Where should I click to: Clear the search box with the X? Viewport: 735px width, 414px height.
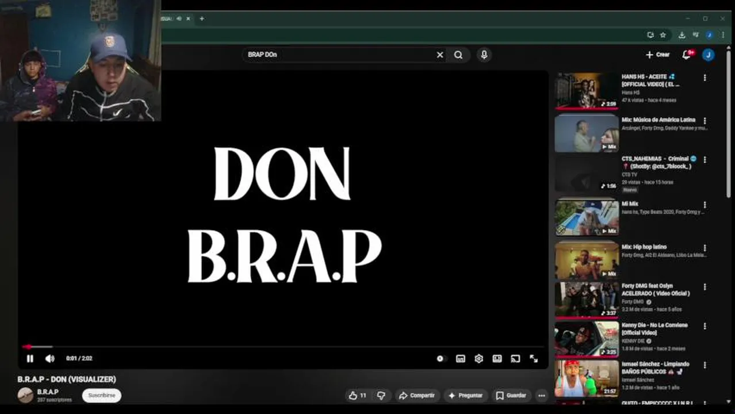440,55
